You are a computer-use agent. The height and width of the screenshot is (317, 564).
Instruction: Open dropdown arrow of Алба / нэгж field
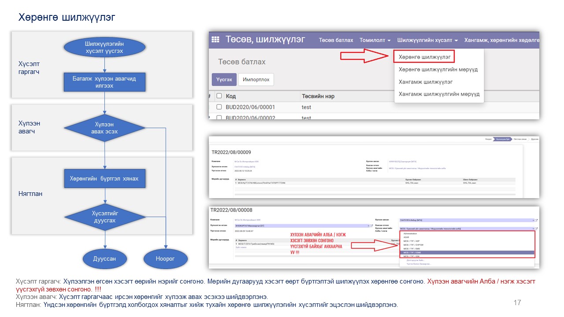[x=533, y=229]
